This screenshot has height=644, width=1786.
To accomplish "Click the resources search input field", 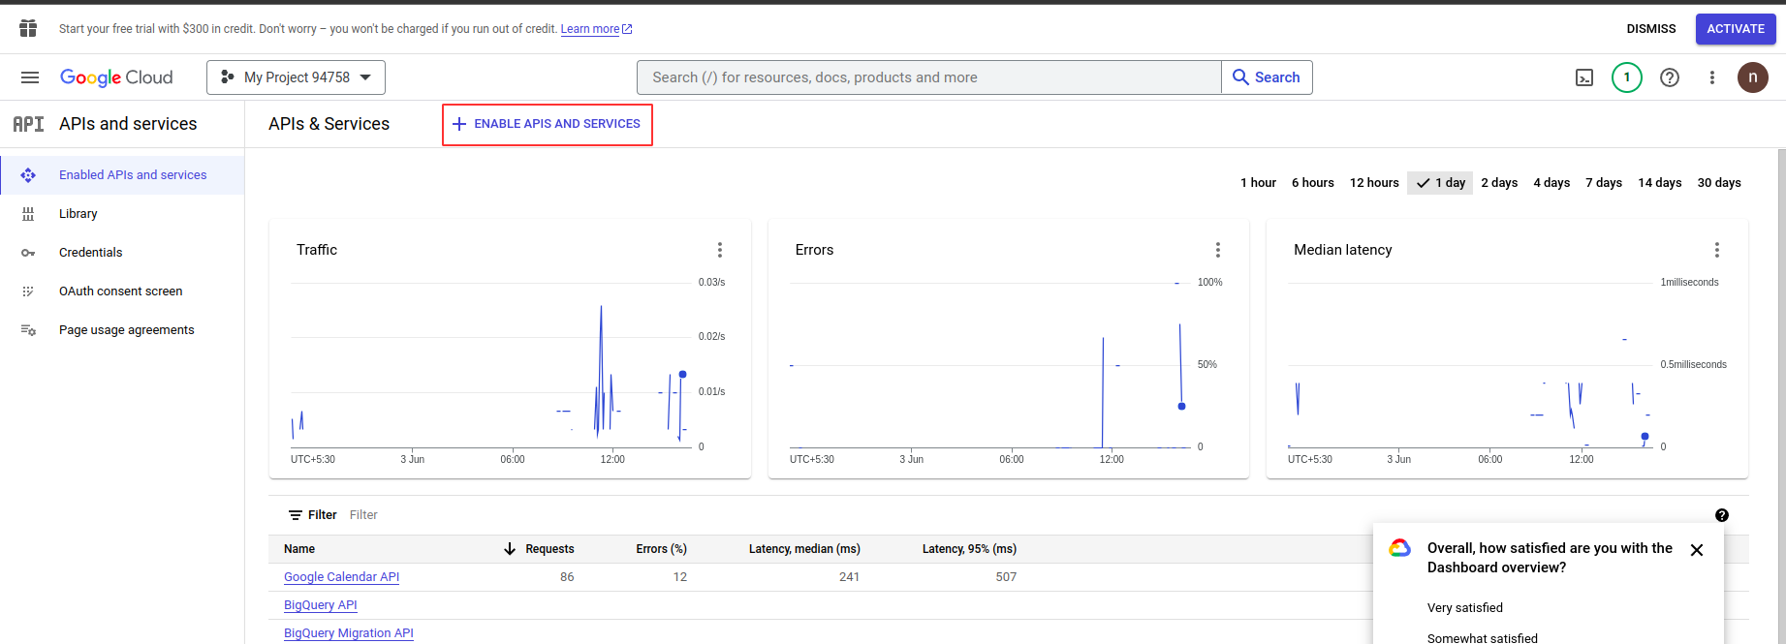I will [928, 77].
